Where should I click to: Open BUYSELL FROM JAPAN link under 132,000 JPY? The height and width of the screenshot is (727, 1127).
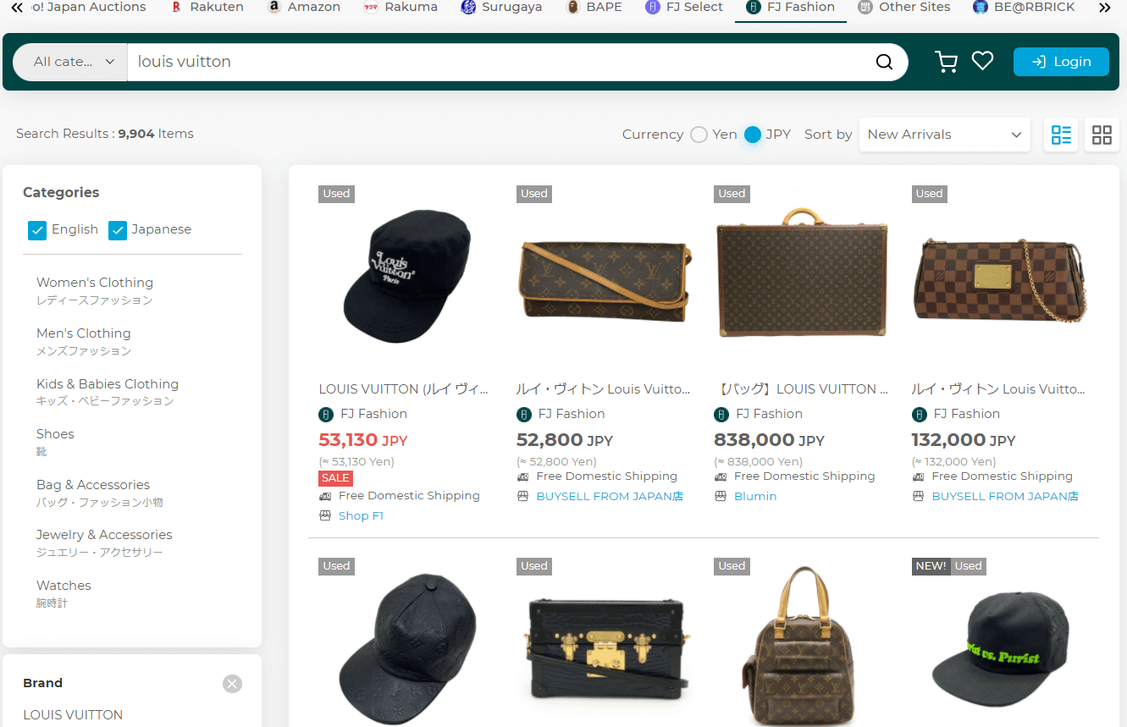click(x=1005, y=496)
